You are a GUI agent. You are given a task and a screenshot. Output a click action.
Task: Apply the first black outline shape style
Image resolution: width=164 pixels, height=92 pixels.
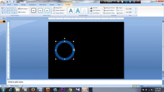(34, 10)
